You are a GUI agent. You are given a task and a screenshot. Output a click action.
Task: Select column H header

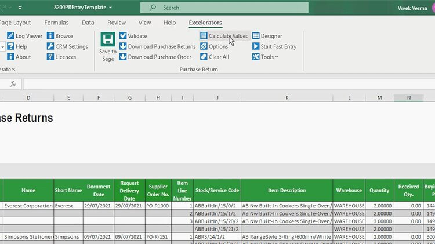158,97
